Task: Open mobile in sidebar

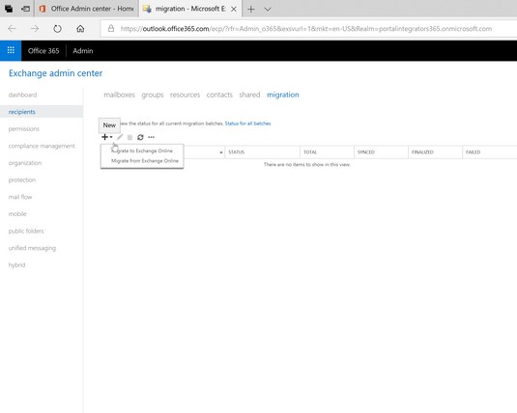Action: click(x=17, y=214)
